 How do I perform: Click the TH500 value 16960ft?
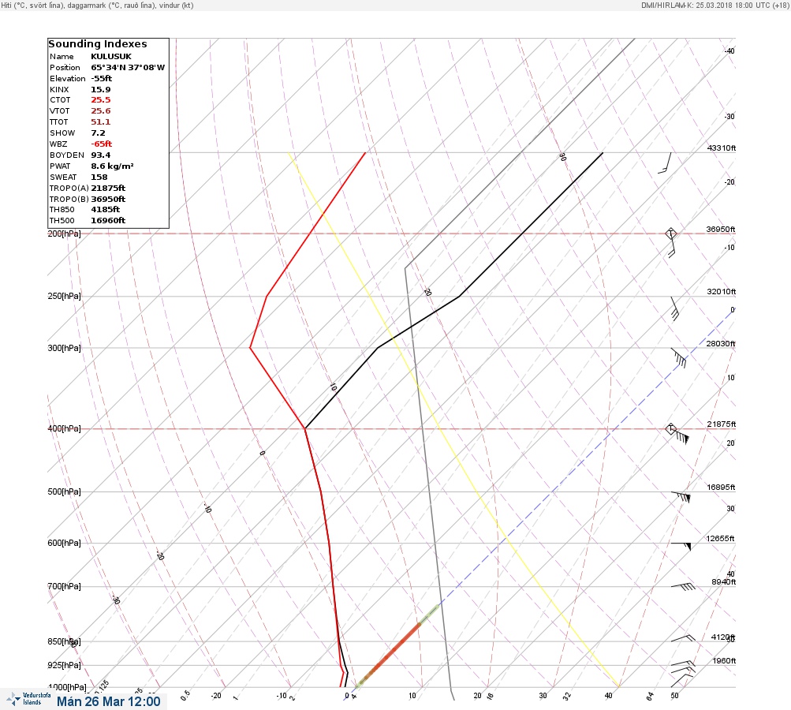tap(108, 221)
